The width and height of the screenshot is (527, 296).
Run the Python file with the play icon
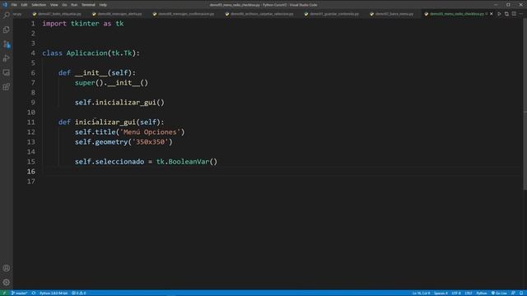click(499, 14)
